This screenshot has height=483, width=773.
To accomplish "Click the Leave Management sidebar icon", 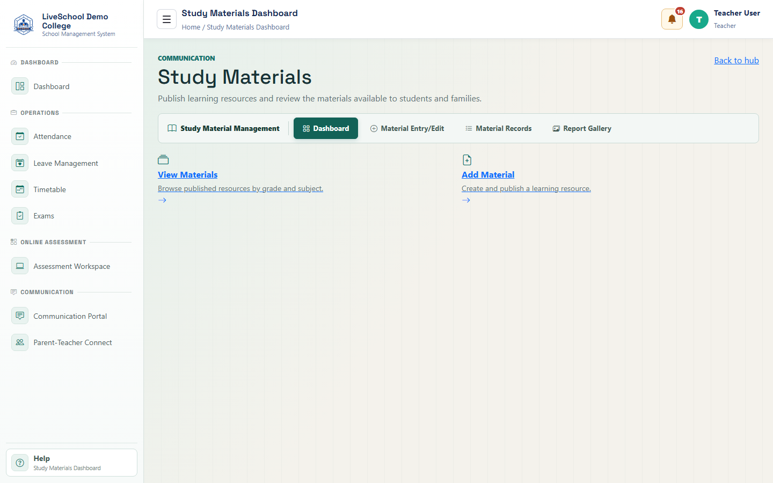I will point(20,163).
